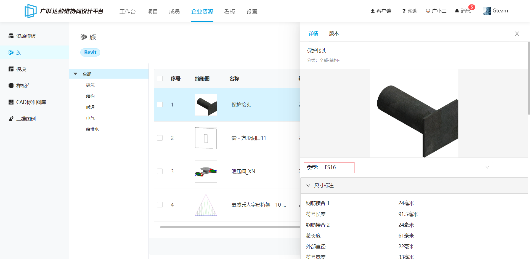Check the box for 泄压阀_XN row

[160, 171]
